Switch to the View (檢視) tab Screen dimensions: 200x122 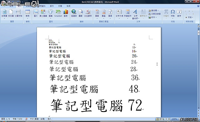point(68,6)
